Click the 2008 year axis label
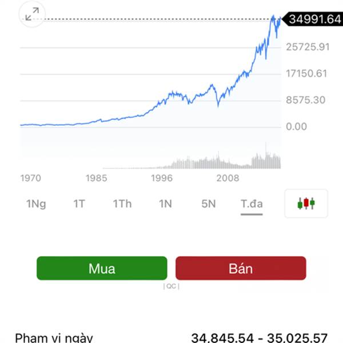 [228, 178]
